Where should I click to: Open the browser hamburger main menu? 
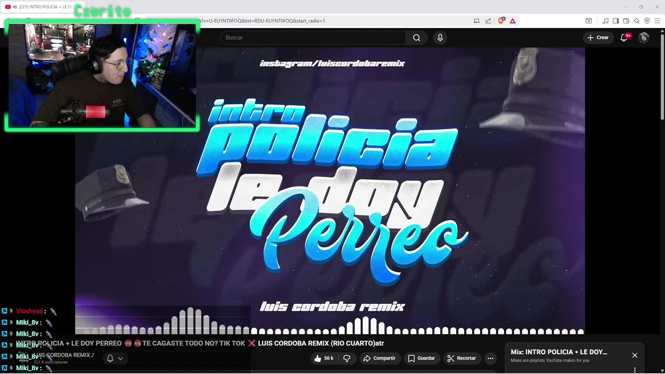pos(657,21)
